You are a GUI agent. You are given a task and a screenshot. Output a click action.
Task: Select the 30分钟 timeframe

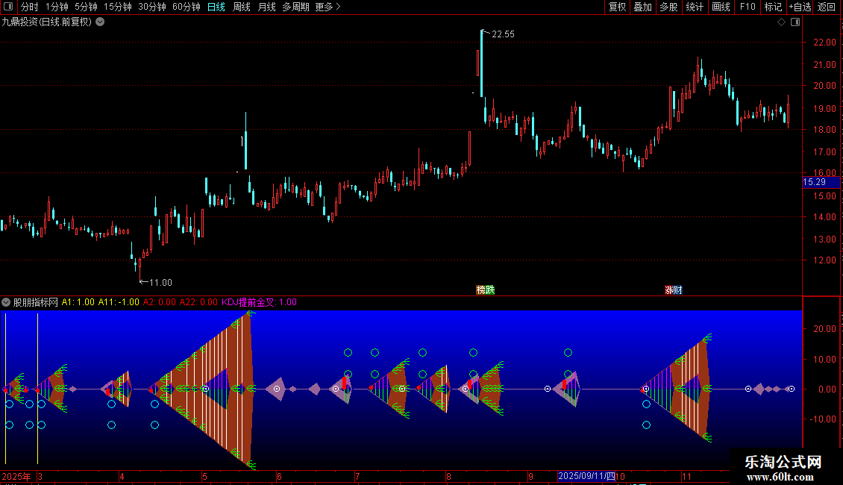tap(152, 7)
